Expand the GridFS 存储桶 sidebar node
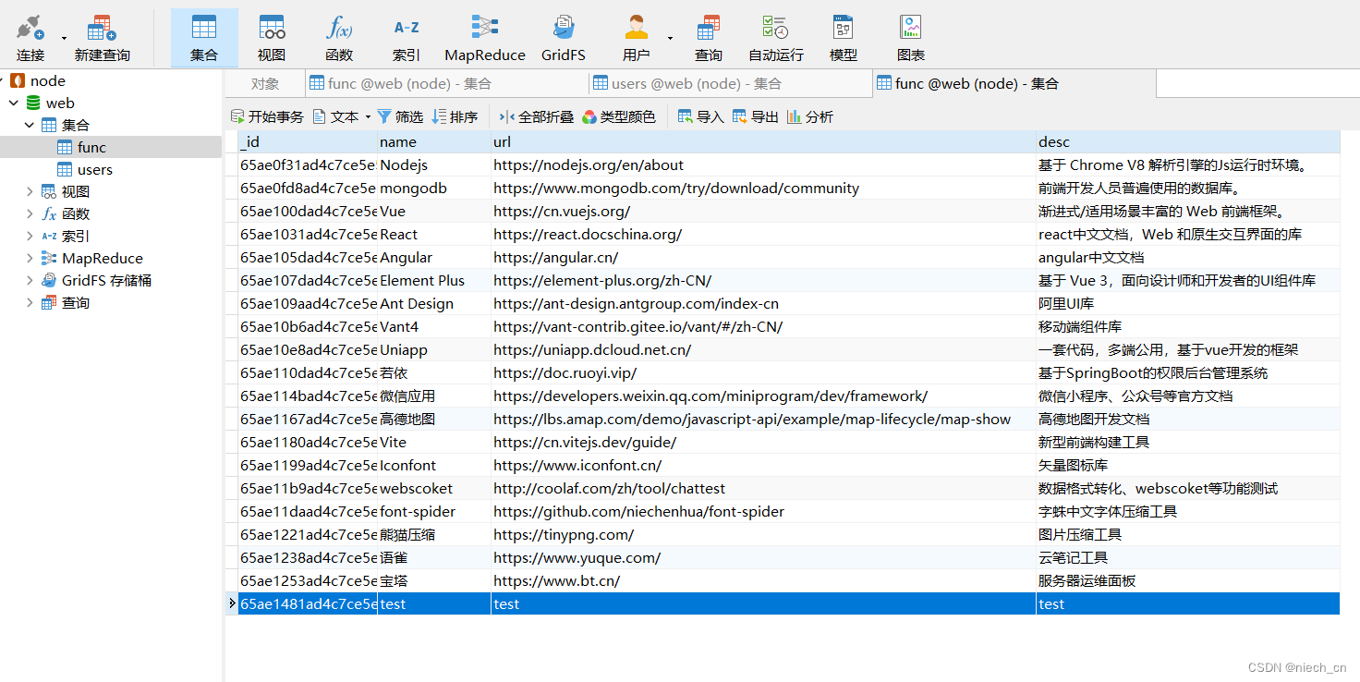 point(30,280)
